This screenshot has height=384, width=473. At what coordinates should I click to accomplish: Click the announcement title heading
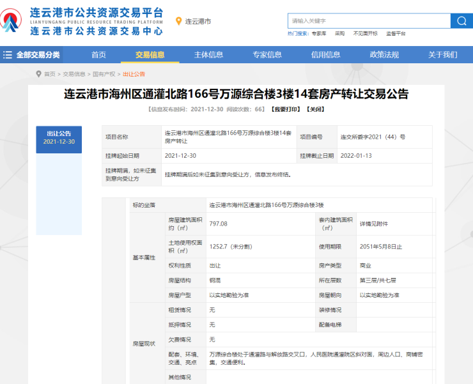click(x=236, y=94)
